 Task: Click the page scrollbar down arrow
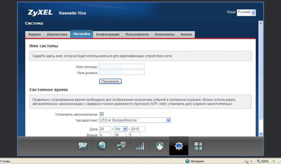point(261,134)
